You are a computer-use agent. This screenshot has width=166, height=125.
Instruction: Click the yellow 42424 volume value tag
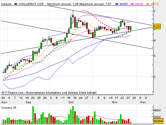point(158,121)
